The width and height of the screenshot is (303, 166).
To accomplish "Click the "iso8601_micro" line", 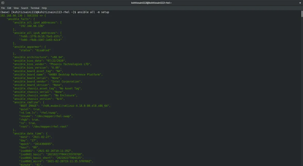I will [56, 161].
